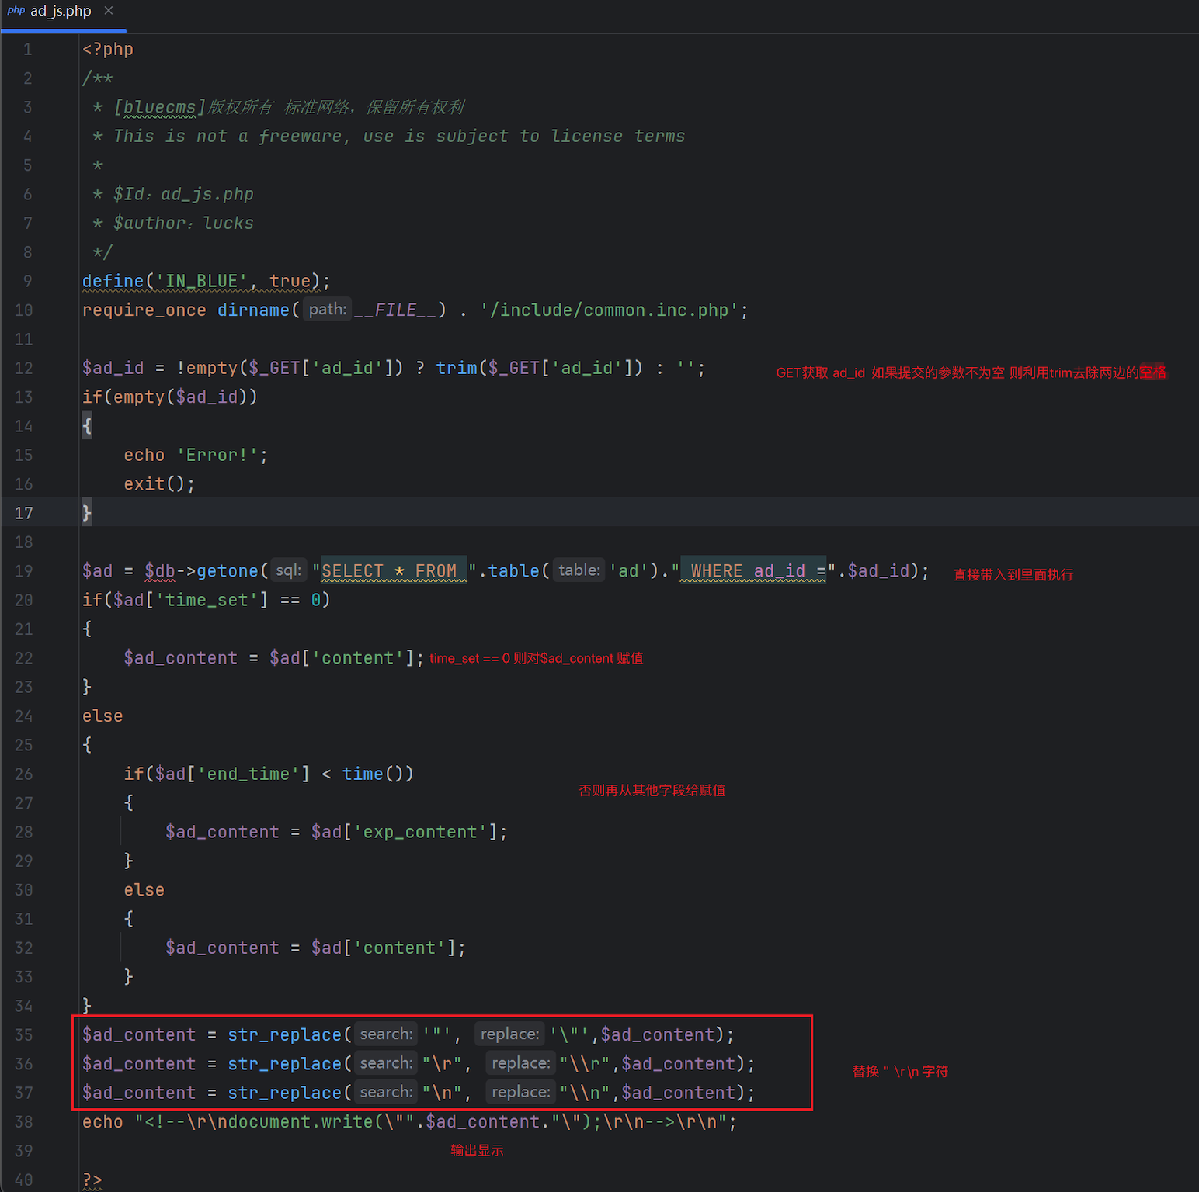Click the '$Id: ad_js.php' comment line
1199x1192 pixels.
click(x=182, y=195)
